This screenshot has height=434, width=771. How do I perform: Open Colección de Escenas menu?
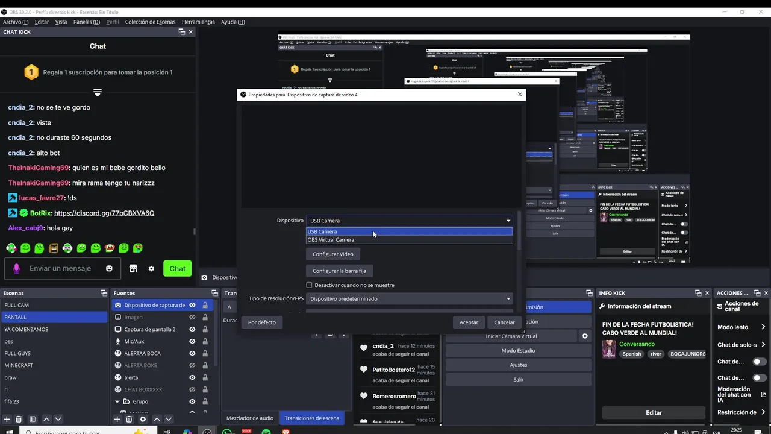[x=150, y=22]
